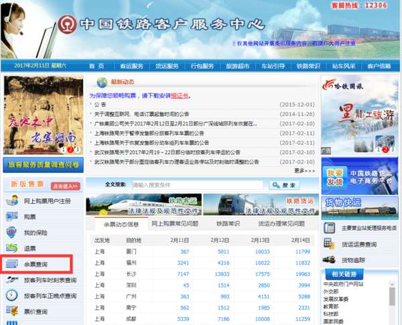Click 5339 for 上海 to 成都
This screenshot has height=325, width=402.
[x=183, y=319]
